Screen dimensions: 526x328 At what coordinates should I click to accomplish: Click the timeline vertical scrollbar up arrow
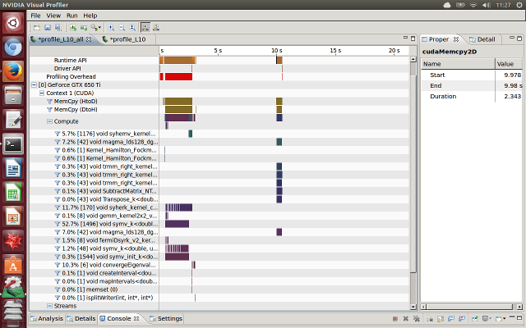coord(413,59)
